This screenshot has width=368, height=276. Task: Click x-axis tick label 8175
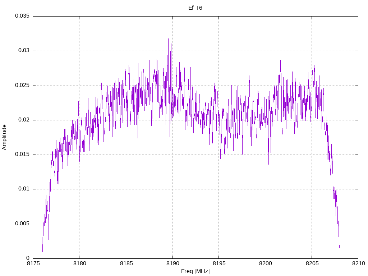(x=33, y=263)
